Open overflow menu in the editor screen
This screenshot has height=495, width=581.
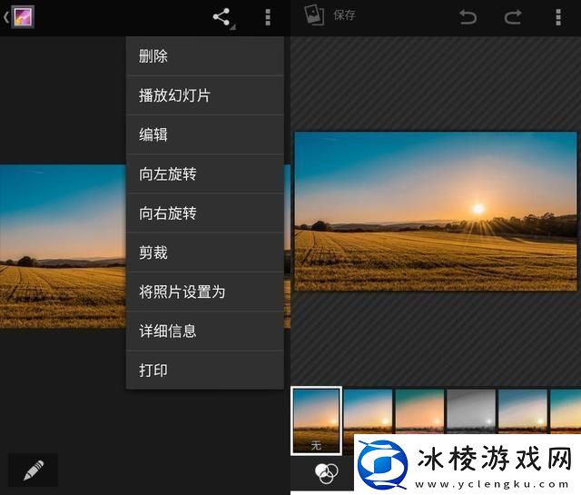click(558, 17)
